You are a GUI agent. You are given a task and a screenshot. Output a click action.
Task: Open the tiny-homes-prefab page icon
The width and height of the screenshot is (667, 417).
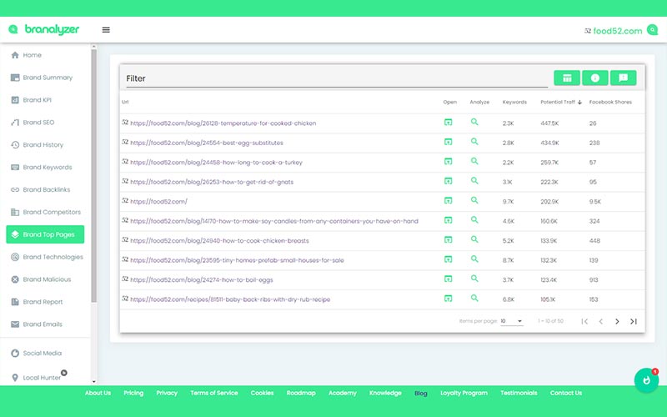click(x=448, y=259)
